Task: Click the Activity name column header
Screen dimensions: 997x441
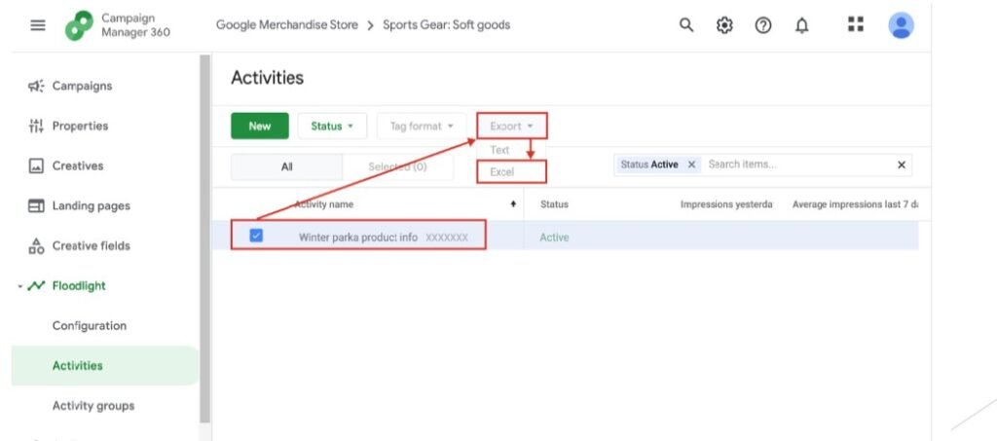Action: coord(323,204)
